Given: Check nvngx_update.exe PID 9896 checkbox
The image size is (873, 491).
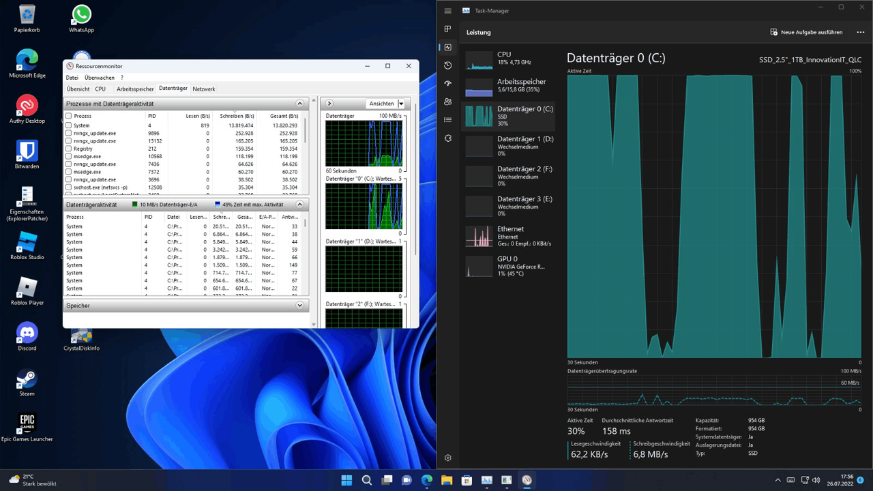Looking at the screenshot, I should pos(68,133).
